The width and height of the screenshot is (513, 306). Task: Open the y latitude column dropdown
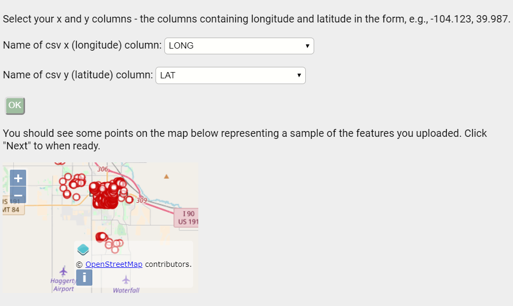point(231,75)
